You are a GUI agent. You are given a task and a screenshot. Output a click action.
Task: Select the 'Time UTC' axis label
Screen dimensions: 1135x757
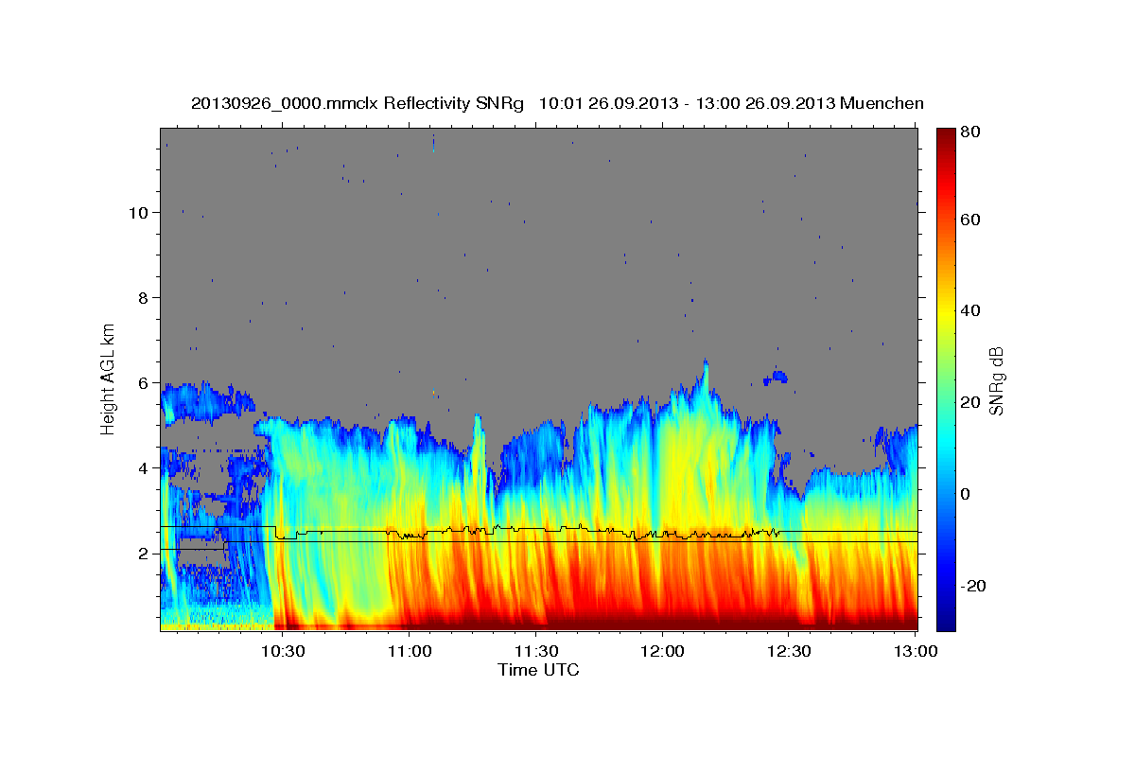click(538, 670)
